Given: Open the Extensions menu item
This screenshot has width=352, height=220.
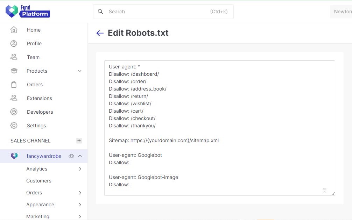Looking at the screenshot, I should 39,98.
